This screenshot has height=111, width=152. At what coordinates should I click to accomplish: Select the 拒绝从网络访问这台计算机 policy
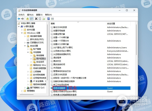click(x=65, y=92)
